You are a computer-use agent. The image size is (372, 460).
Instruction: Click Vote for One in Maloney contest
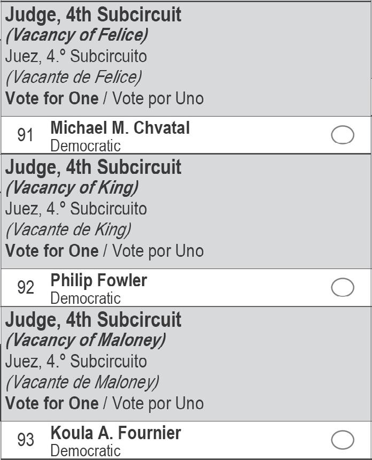[x=52, y=403]
